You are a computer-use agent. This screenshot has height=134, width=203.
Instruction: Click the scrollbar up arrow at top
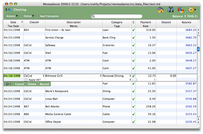coord(198,30)
